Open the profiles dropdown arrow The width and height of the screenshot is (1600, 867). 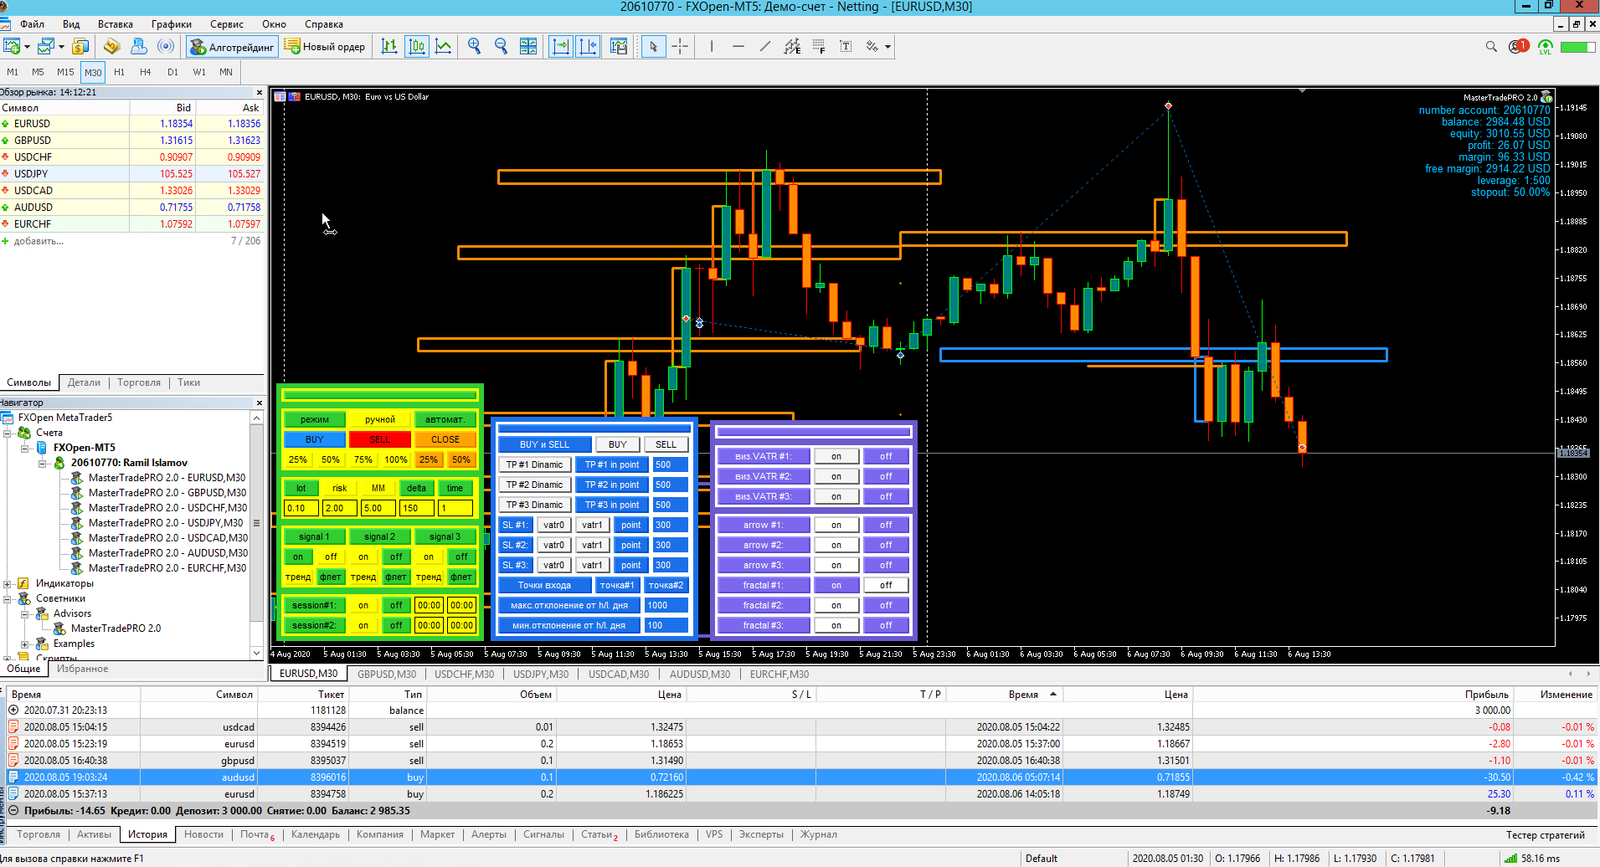pos(62,47)
